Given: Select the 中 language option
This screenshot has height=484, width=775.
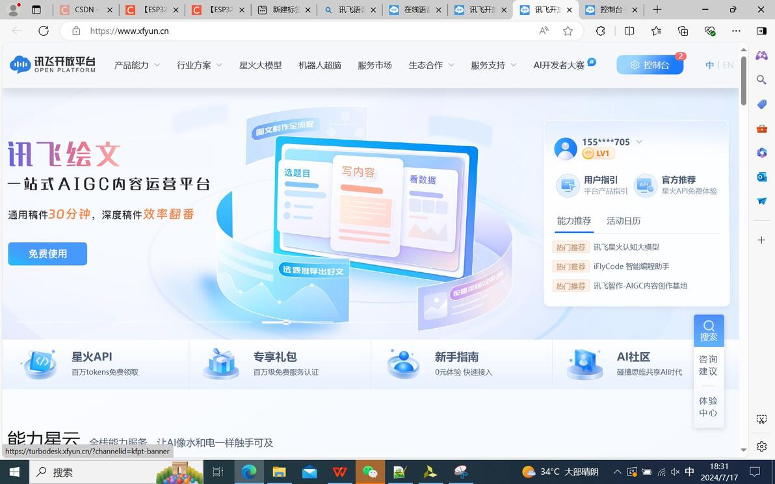Looking at the screenshot, I should 710,65.
